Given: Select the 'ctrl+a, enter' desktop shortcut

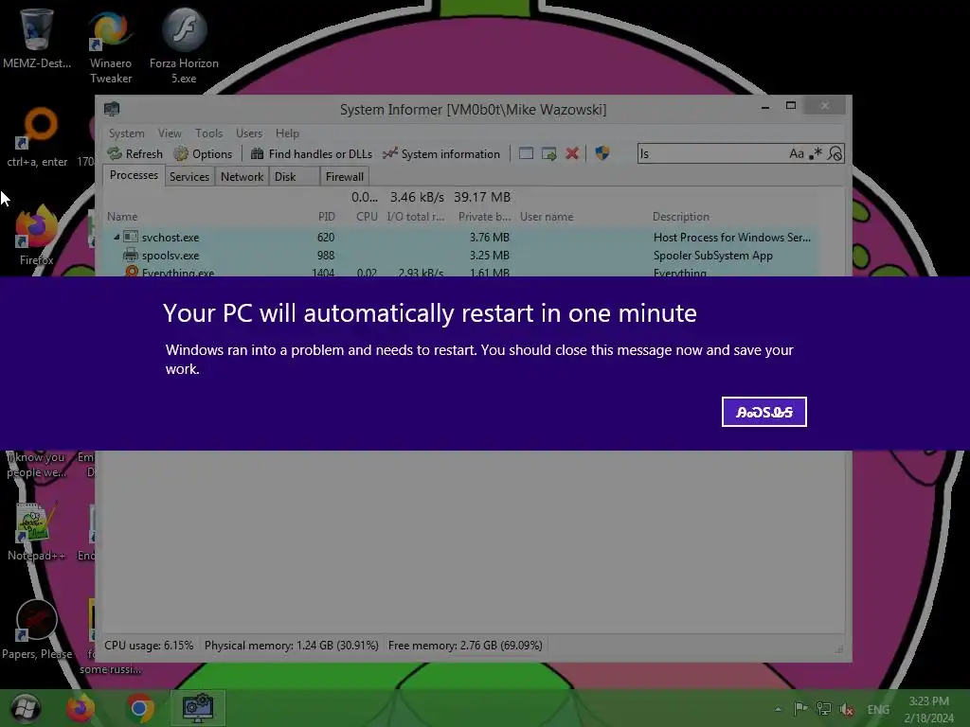Looking at the screenshot, I should pyautogui.click(x=37, y=137).
